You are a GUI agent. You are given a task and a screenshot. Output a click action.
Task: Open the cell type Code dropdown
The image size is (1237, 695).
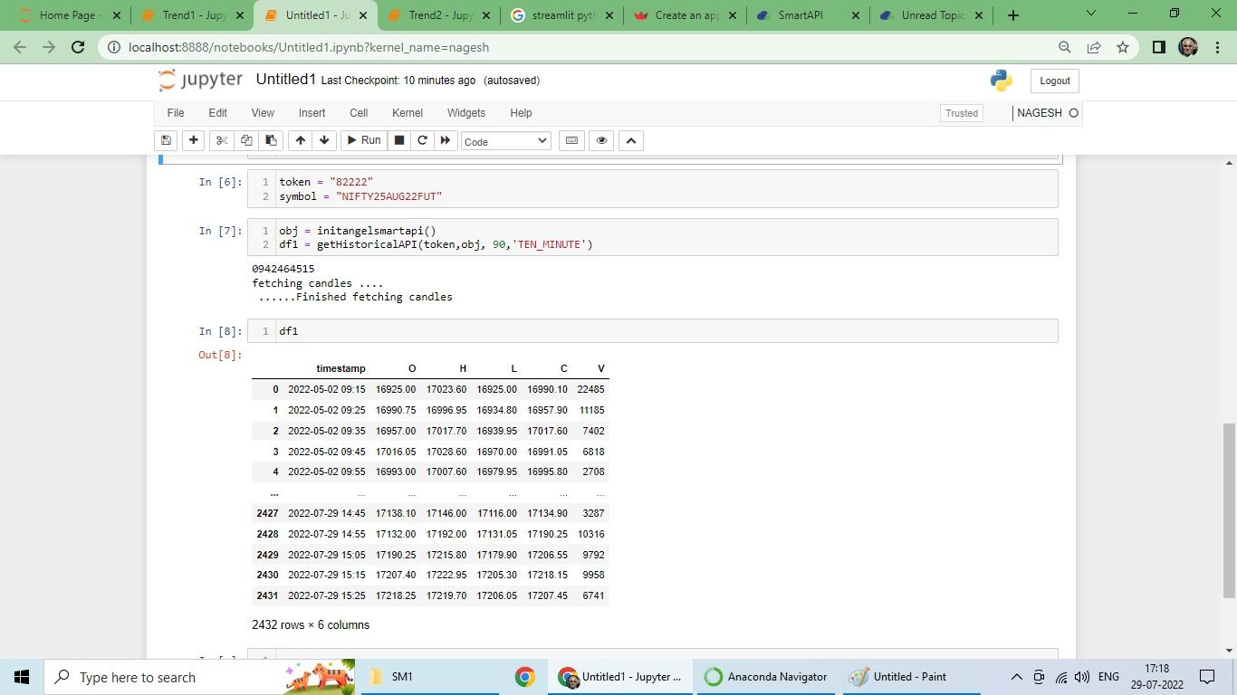pos(505,141)
